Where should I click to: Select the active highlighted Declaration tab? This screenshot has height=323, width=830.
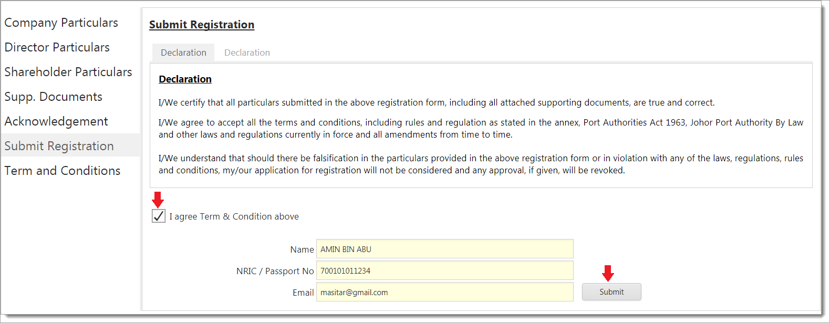(x=183, y=53)
